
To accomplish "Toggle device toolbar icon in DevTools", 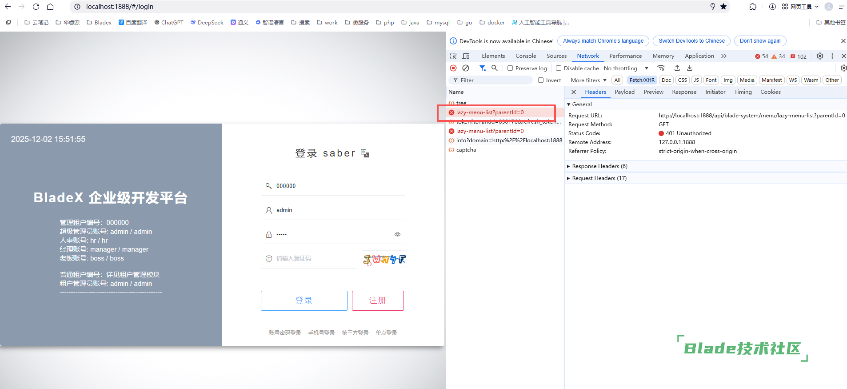I will (x=466, y=56).
